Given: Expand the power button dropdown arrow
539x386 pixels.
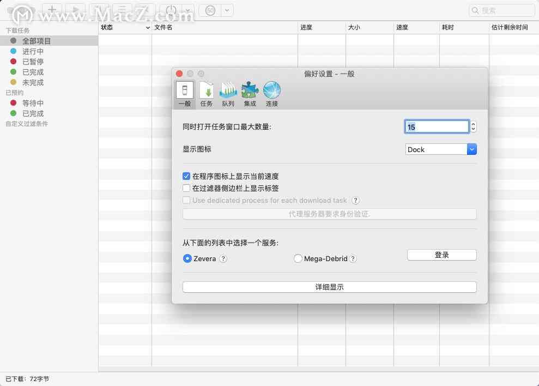Looking at the screenshot, I should [x=187, y=10].
